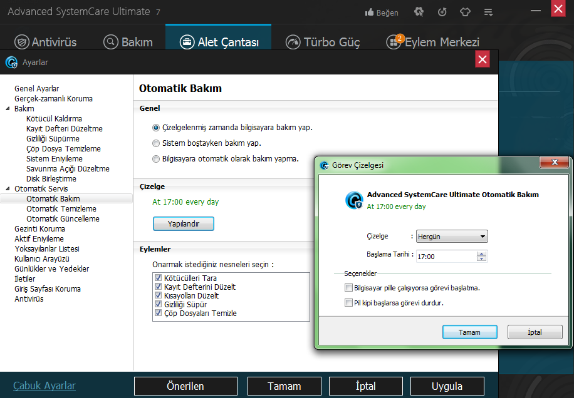574x398 pixels.
Task: Uncheck the 'Kötücülleri Tara' checkbox
Action: pyautogui.click(x=158, y=278)
